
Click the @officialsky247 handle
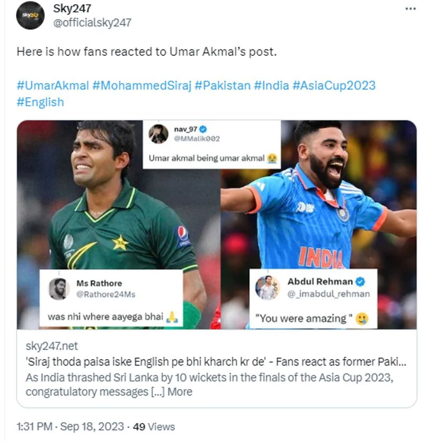tap(92, 23)
